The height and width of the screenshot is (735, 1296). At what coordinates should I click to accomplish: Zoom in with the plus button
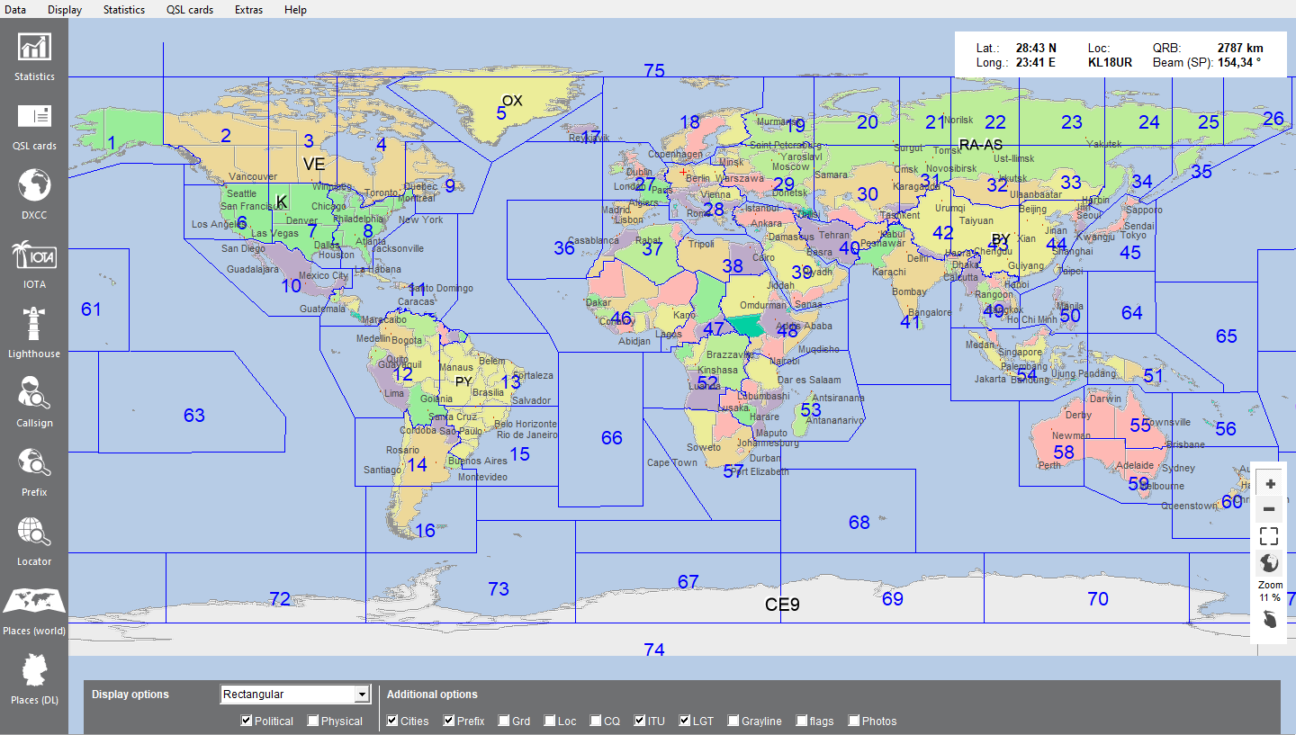[1270, 484]
